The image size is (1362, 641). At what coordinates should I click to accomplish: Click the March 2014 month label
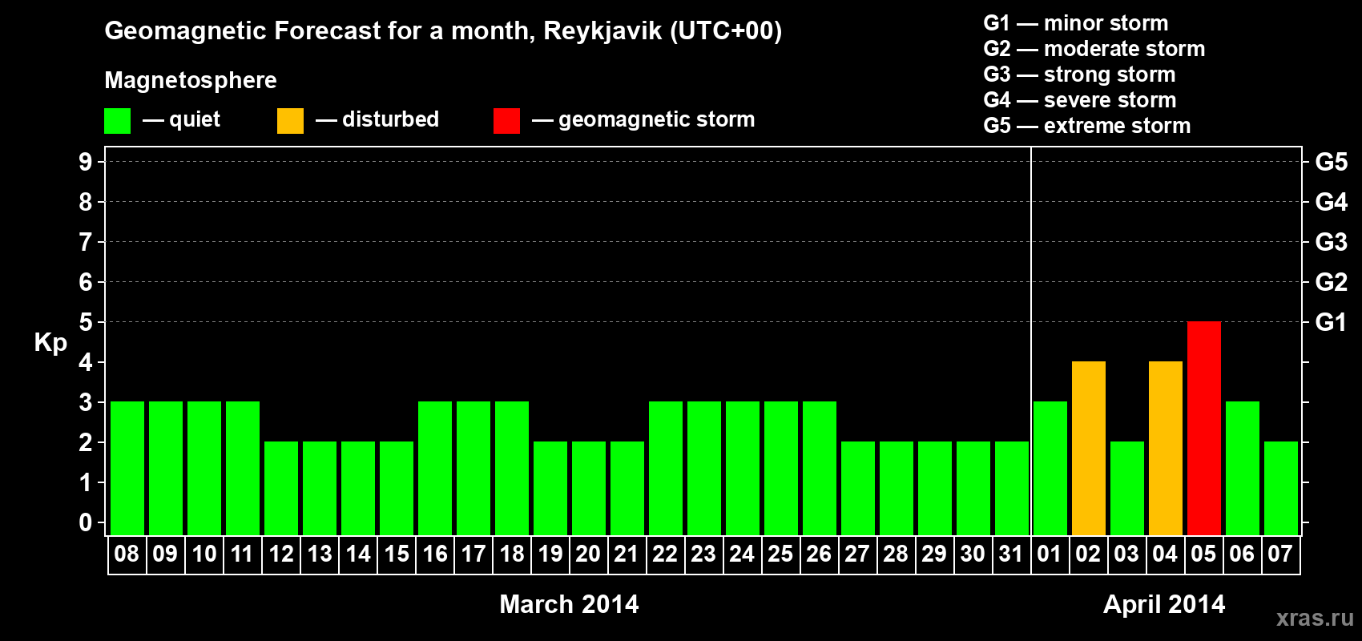(569, 603)
